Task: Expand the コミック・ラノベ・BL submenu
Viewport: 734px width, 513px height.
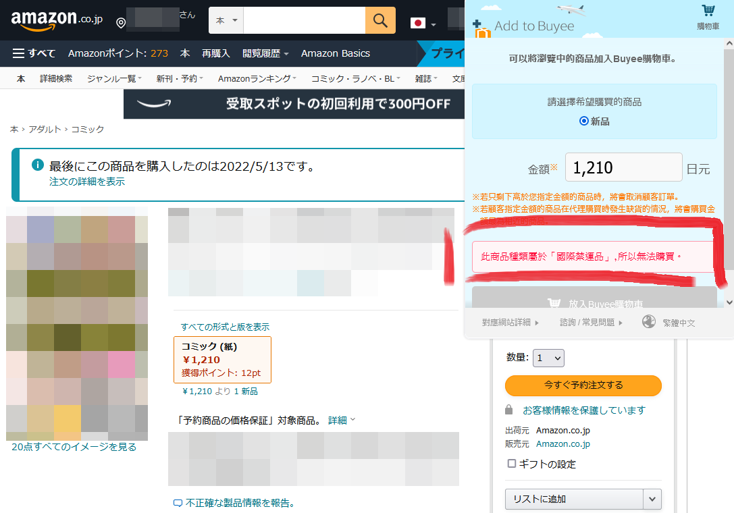Action: (356, 78)
